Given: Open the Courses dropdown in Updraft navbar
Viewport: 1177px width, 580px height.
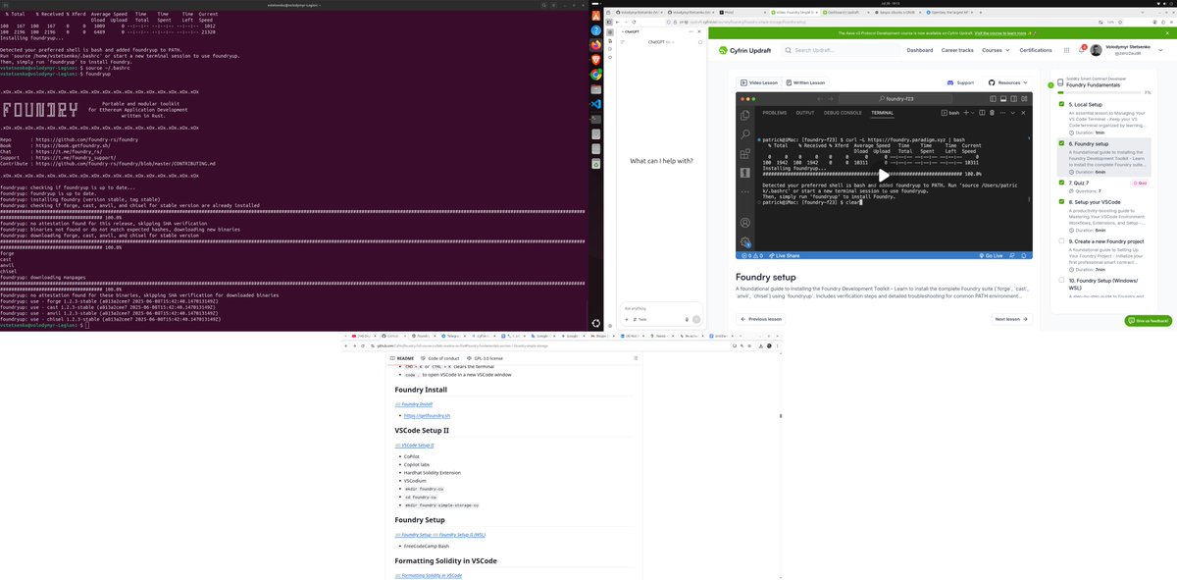Looking at the screenshot, I should [995, 50].
